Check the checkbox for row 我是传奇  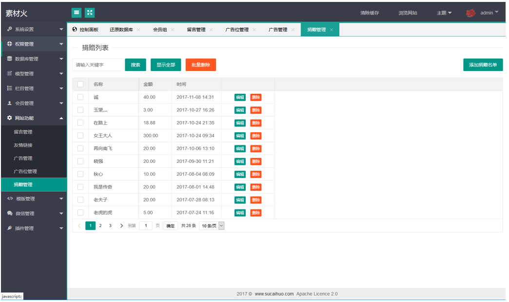[x=80, y=187]
